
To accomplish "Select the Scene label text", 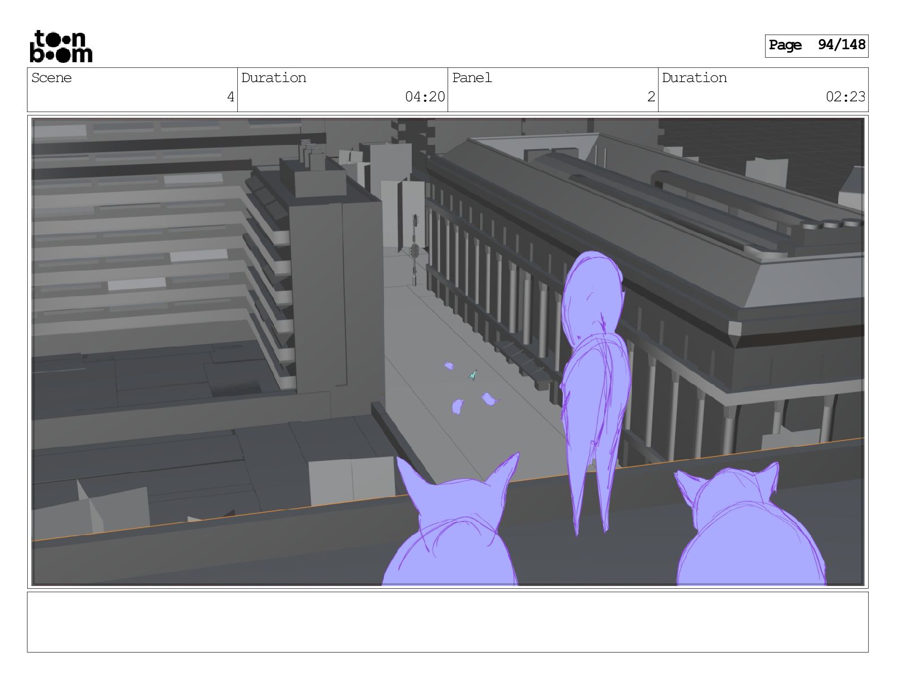I will click(52, 78).
